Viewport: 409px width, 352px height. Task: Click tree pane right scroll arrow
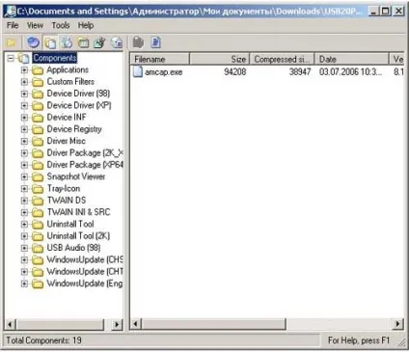[118, 324]
